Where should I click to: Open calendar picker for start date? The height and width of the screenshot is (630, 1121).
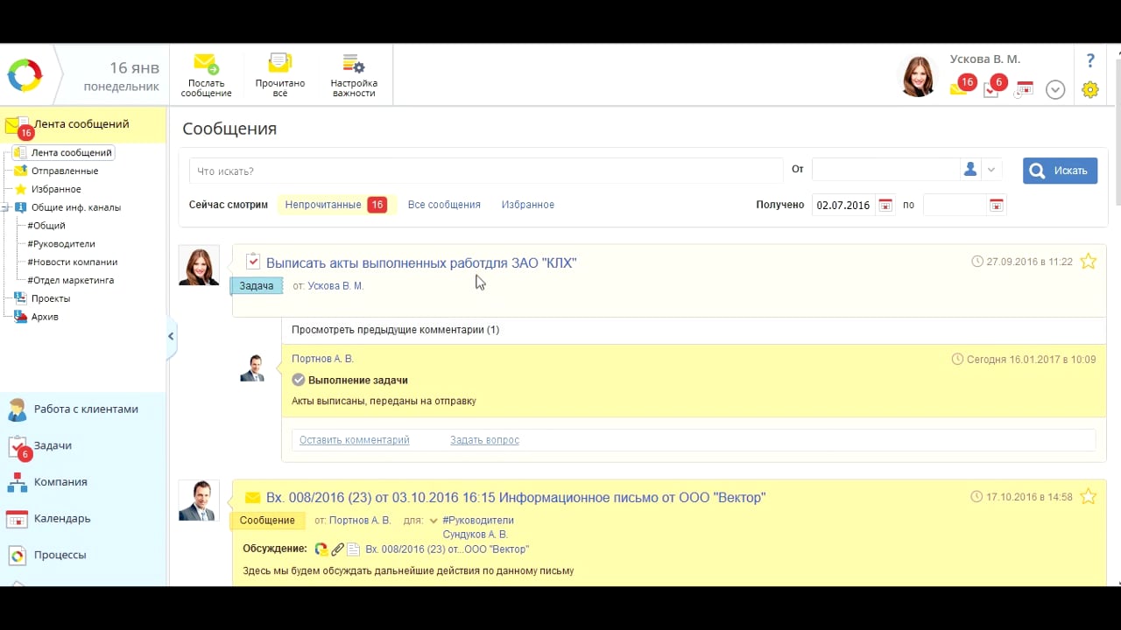(x=885, y=205)
